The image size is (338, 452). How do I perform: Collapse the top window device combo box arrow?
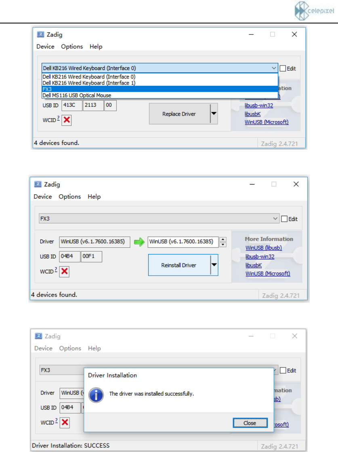pyautogui.click(x=273, y=68)
